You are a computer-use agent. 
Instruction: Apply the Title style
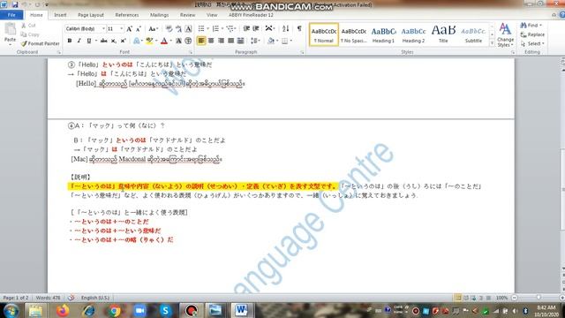[443, 34]
